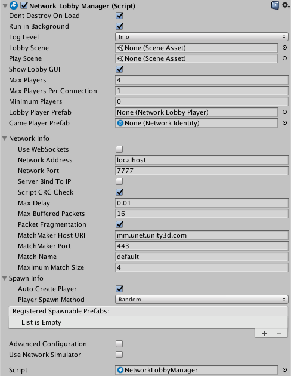The image size is (291, 376).
Task: Click the Max Players field
Action: coord(202,80)
